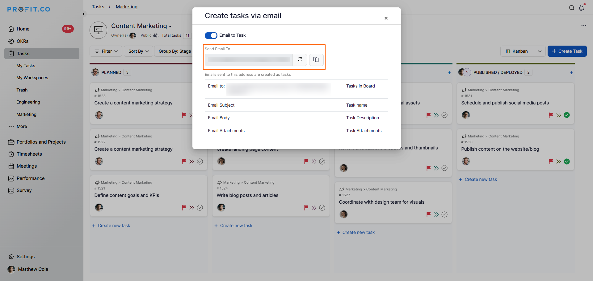Open Trash in the sidebar
Screen dimensions: 593x281
pos(22,90)
